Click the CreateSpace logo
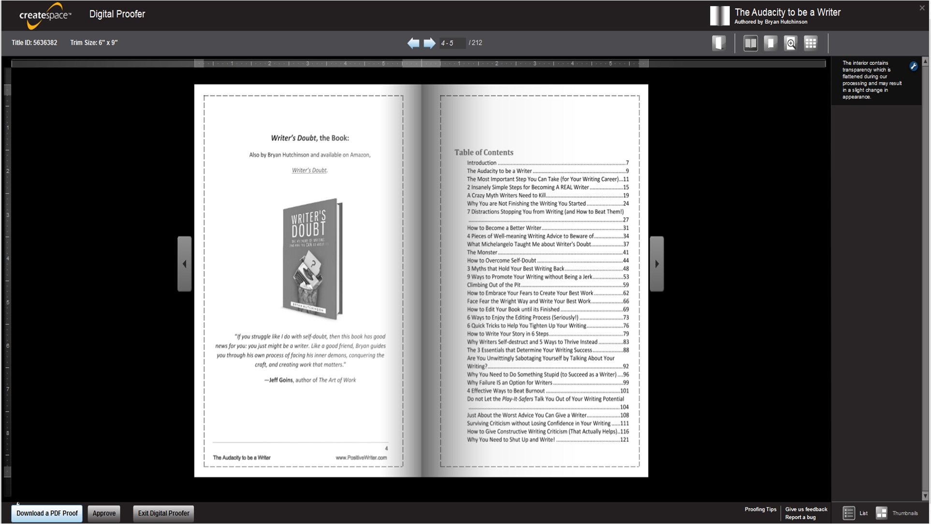 click(45, 15)
